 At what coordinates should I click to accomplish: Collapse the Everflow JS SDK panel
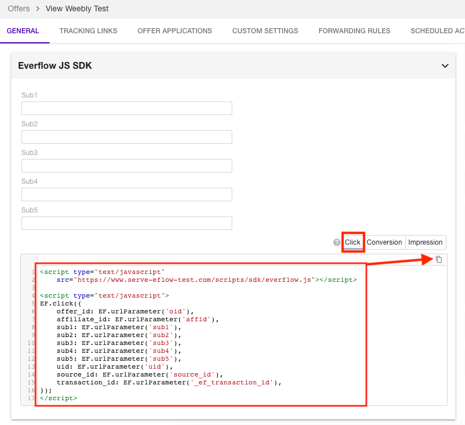tap(445, 65)
